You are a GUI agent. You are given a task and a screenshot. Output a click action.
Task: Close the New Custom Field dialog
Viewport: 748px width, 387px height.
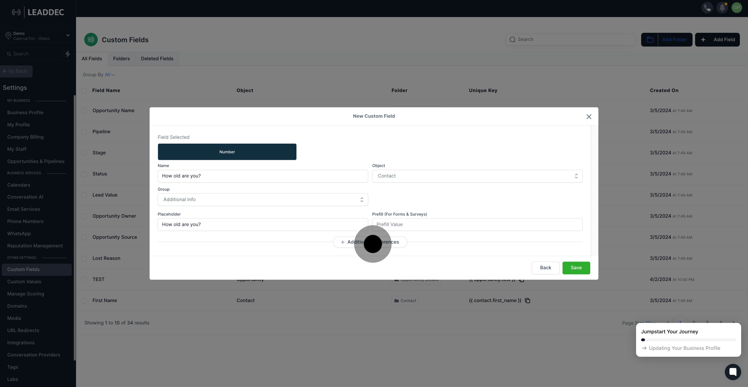[x=588, y=117]
